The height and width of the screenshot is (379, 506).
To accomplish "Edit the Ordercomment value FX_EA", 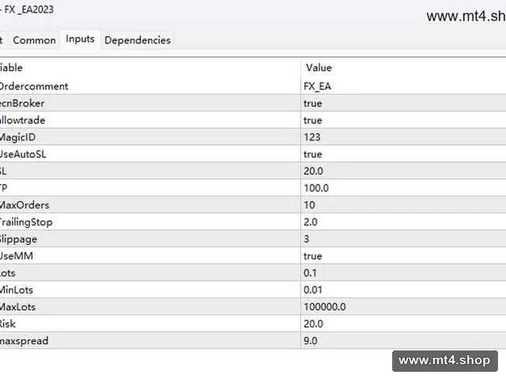I will (x=403, y=86).
